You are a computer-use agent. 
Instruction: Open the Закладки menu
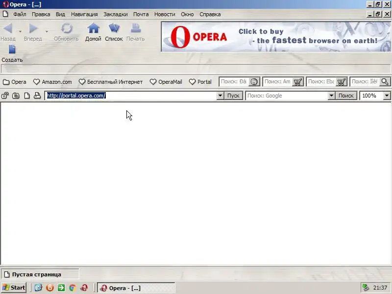click(x=116, y=14)
